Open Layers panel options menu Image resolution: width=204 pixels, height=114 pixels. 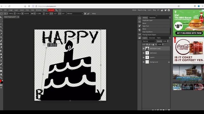[x=170, y=38]
